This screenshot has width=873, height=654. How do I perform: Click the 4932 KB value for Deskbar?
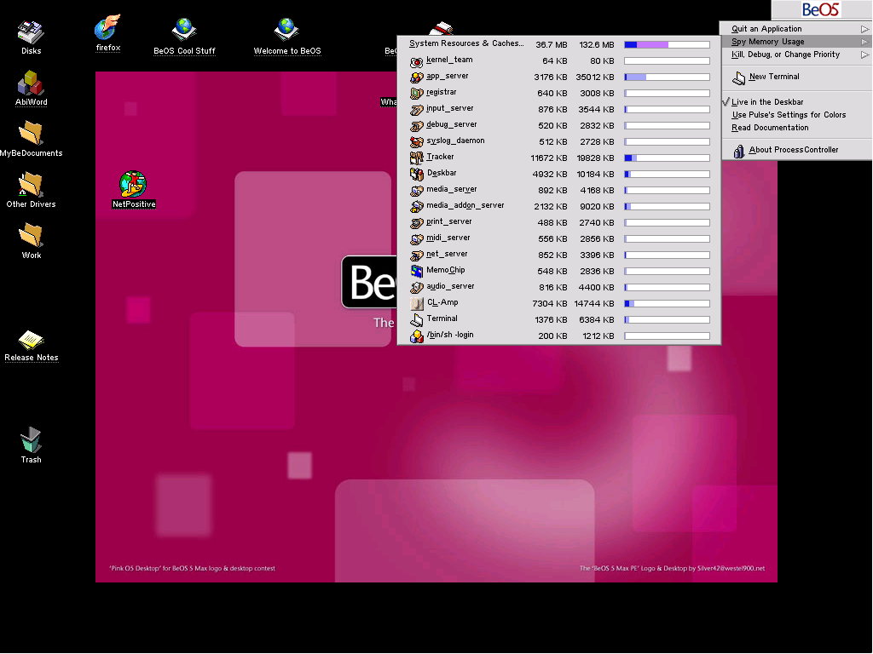550,175
